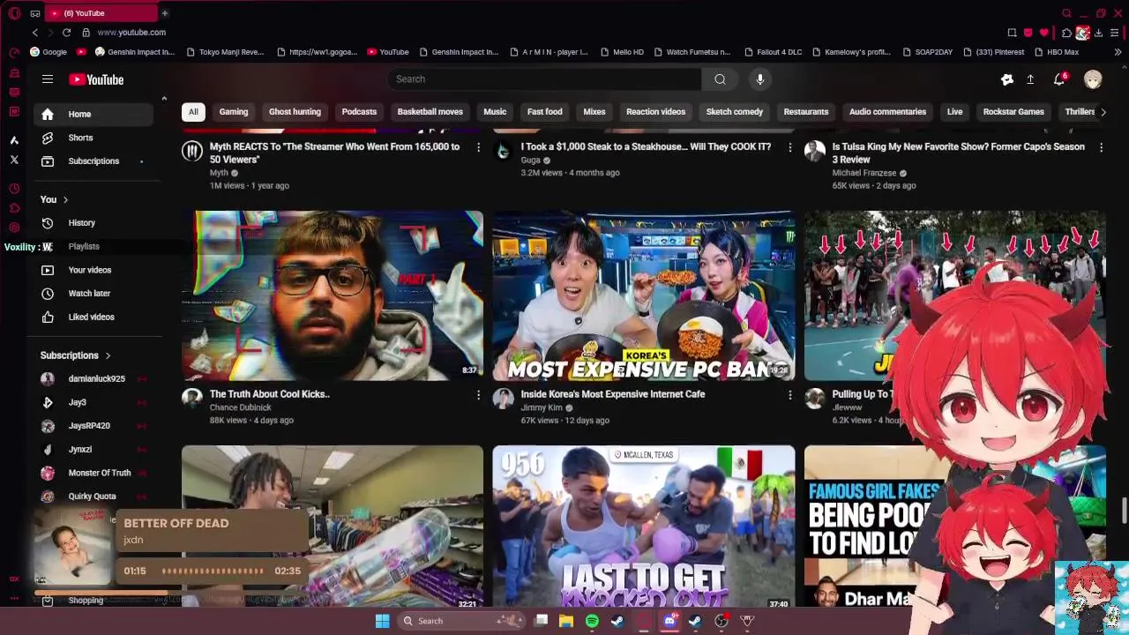This screenshot has height=635, width=1129.
Task: Open Spotify from the taskbar
Action: 592,621
